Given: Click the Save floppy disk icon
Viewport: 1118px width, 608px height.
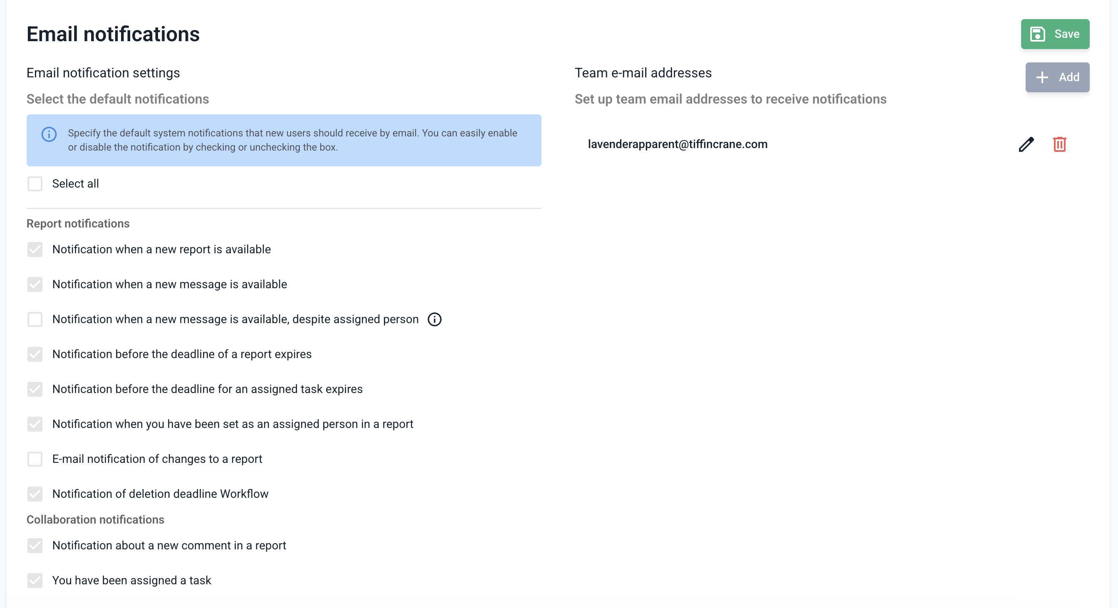Looking at the screenshot, I should (1037, 34).
